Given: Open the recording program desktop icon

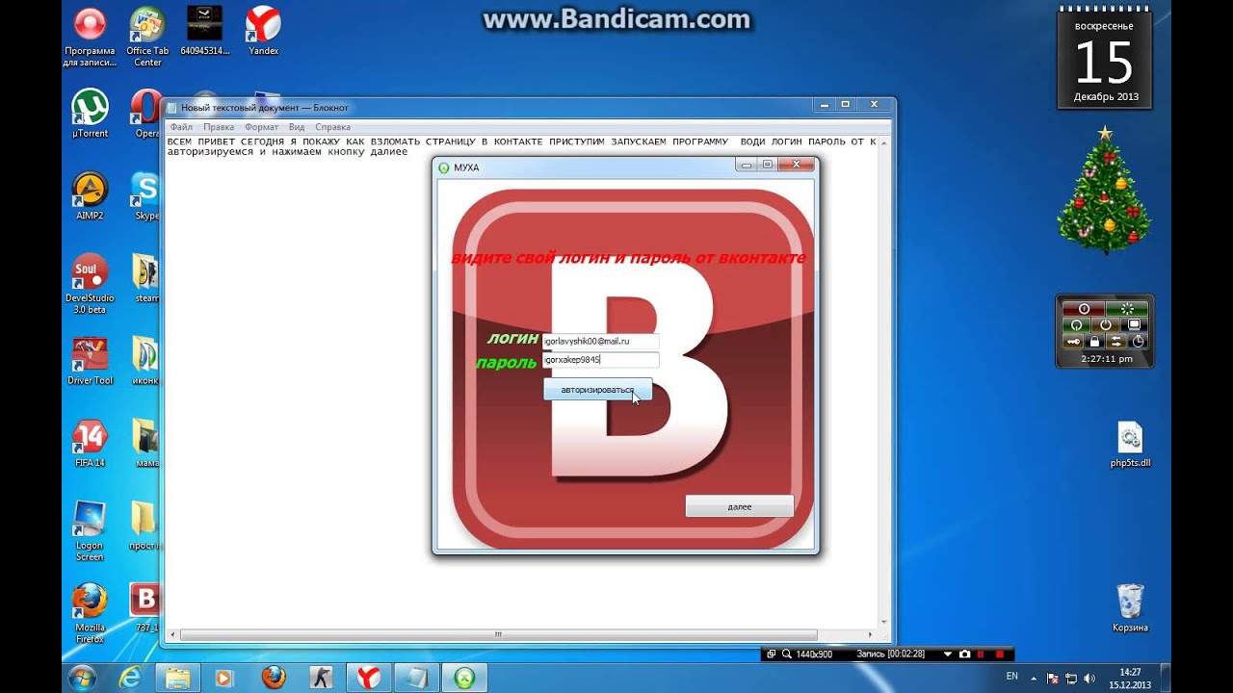Looking at the screenshot, I should (90, 38).
